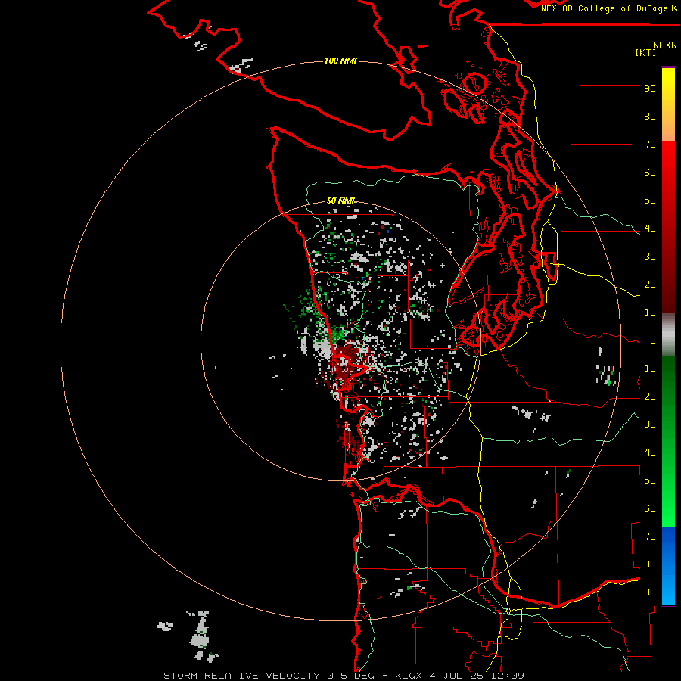This screenshot has width=681, height=681.
Task: Click the 12:09 timestamp text
Action: click(508, 676)
